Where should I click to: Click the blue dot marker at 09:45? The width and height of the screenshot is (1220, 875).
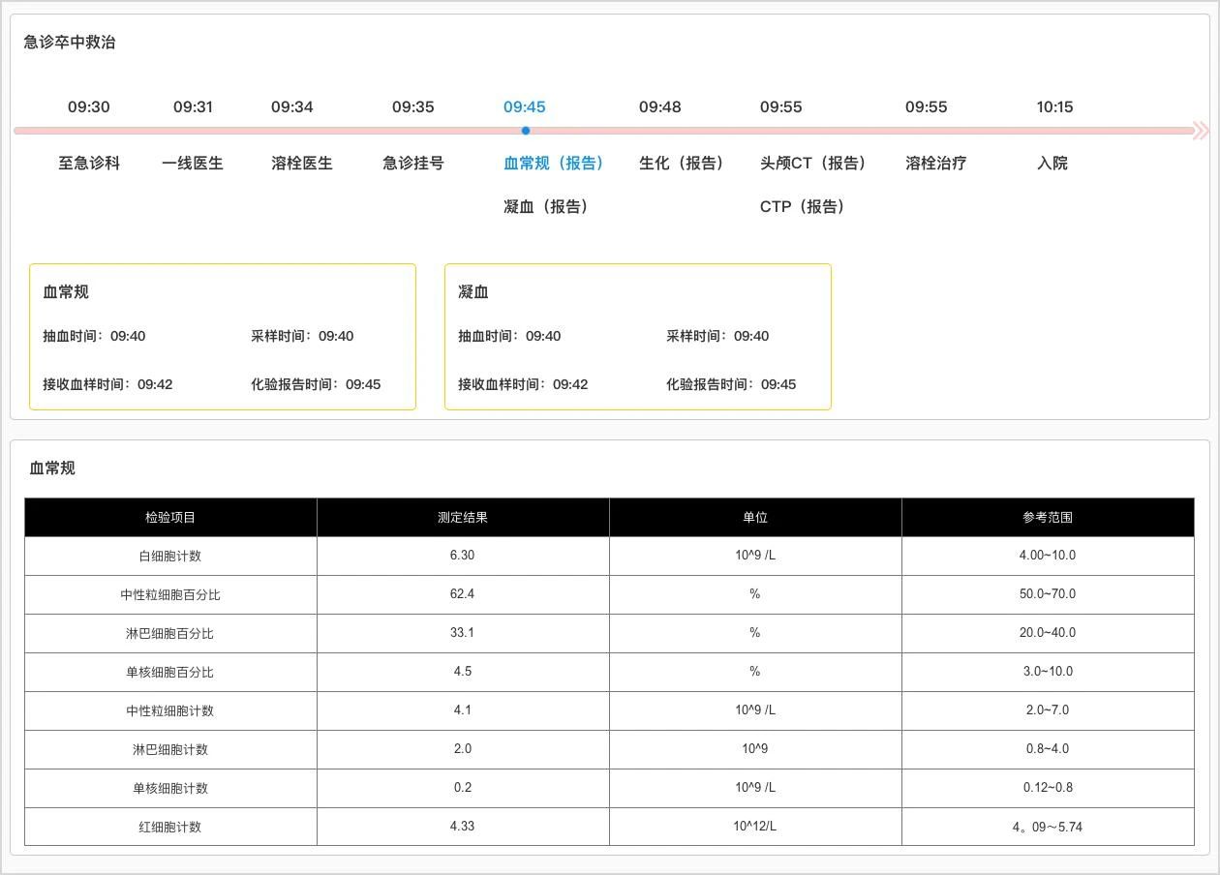pyautogui.click(x=525, y=130)
